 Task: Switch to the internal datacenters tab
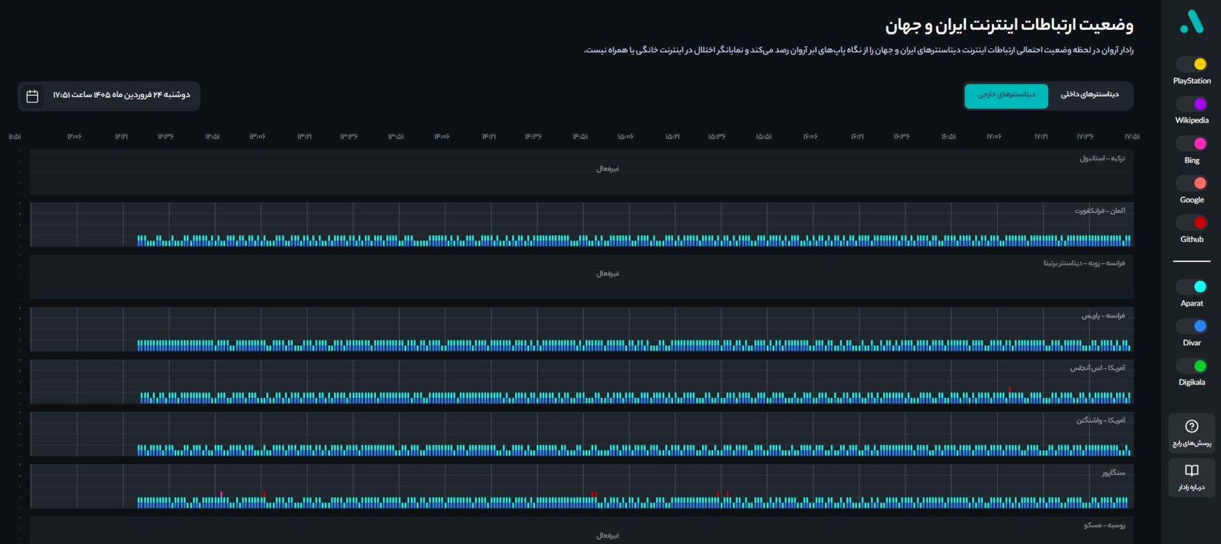point(1089,95)
